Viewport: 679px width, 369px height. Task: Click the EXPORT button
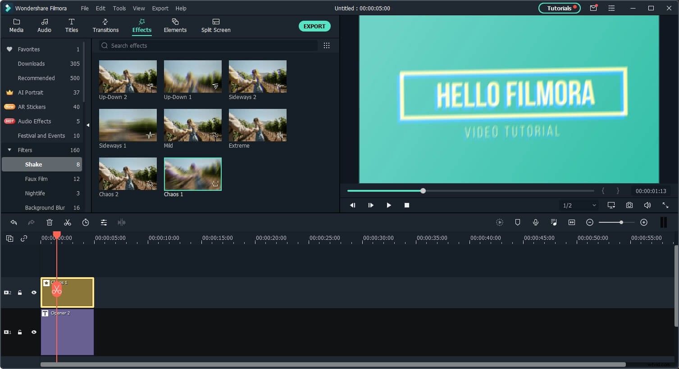(314, 26)
